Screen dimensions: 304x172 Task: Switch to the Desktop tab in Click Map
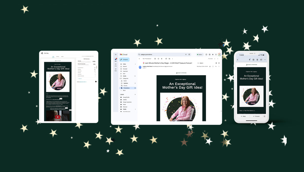point(58,56)
